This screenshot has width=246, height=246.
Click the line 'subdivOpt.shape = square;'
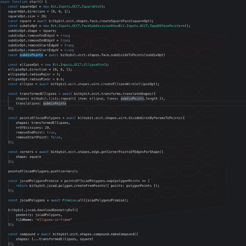[x=32, y=31]
